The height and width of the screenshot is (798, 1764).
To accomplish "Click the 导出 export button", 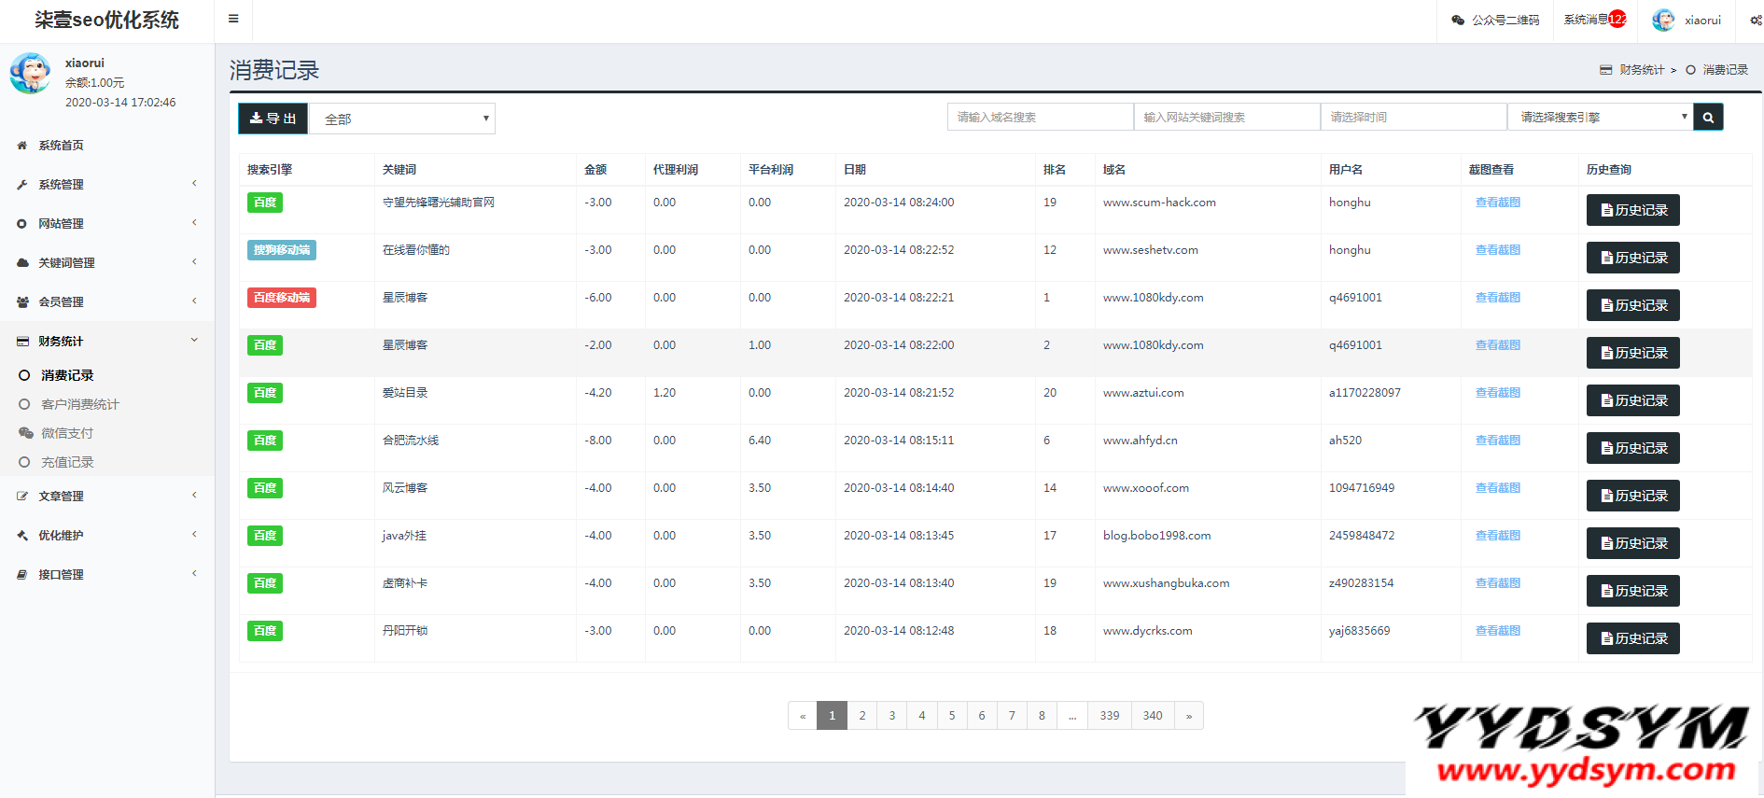I will coord(273,119).
